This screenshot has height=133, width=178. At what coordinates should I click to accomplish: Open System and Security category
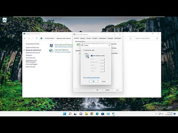(x=32, y=48)
